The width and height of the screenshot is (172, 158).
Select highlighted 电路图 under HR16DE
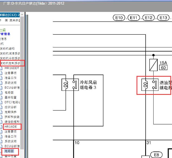click(9, 151)
